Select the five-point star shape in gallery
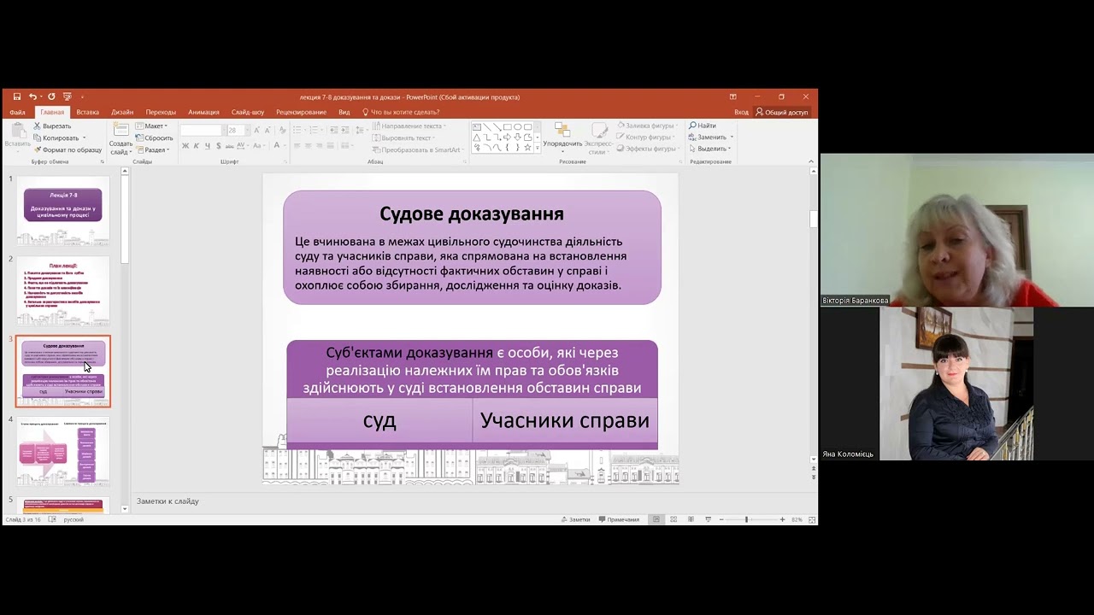This screenshot has height=615, width=1094. (528, 148)
